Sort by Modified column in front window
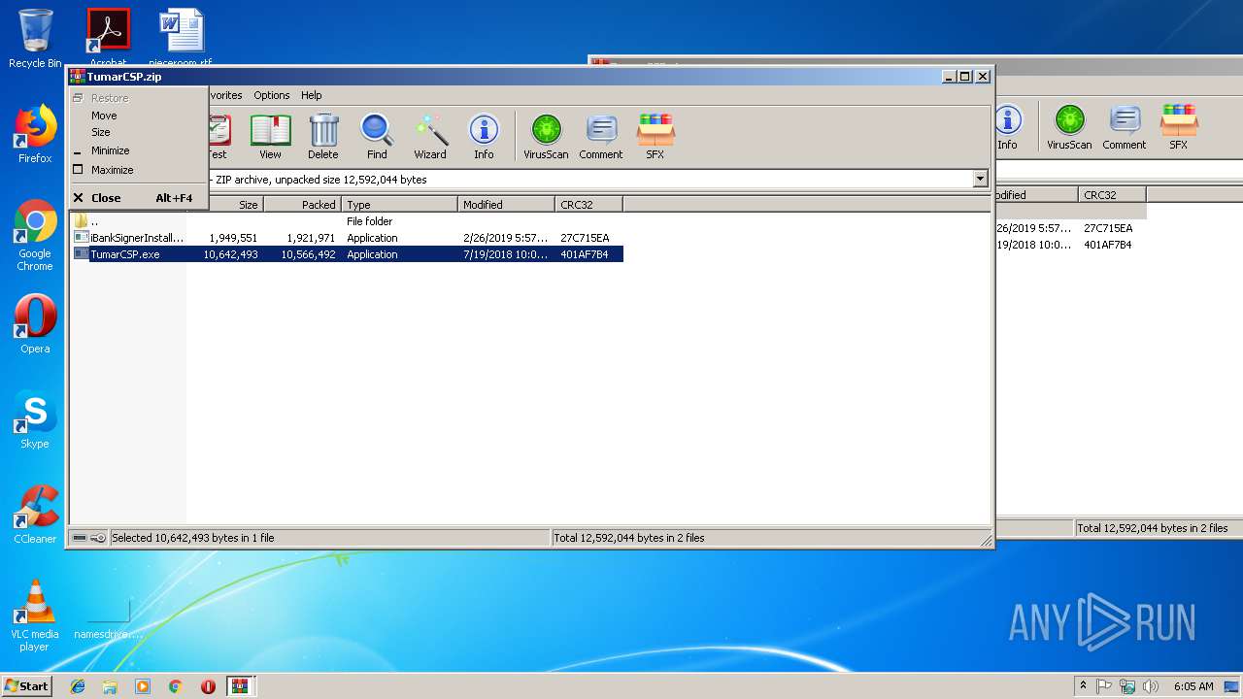1243x699 pixels. pyautogui.click(x=506, y=204)
